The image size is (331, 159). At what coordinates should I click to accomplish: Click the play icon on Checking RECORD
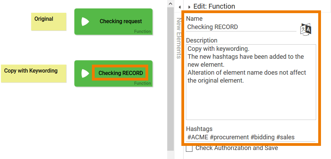[x=85, y=73]
